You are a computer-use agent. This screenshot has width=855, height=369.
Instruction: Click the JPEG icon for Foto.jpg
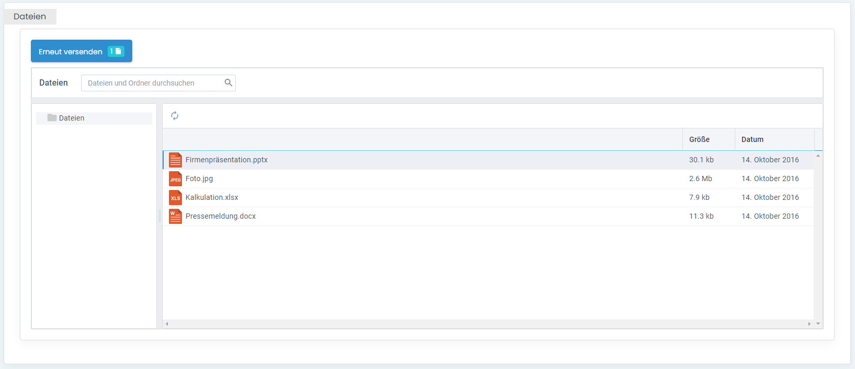[175, 179]
